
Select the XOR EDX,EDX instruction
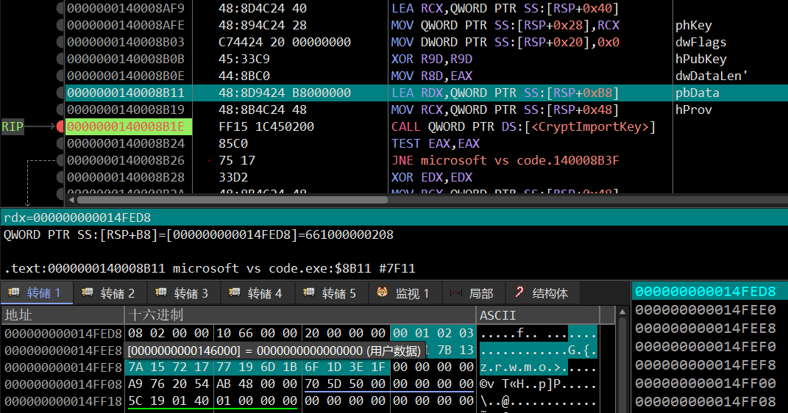[x=432, y=177]
